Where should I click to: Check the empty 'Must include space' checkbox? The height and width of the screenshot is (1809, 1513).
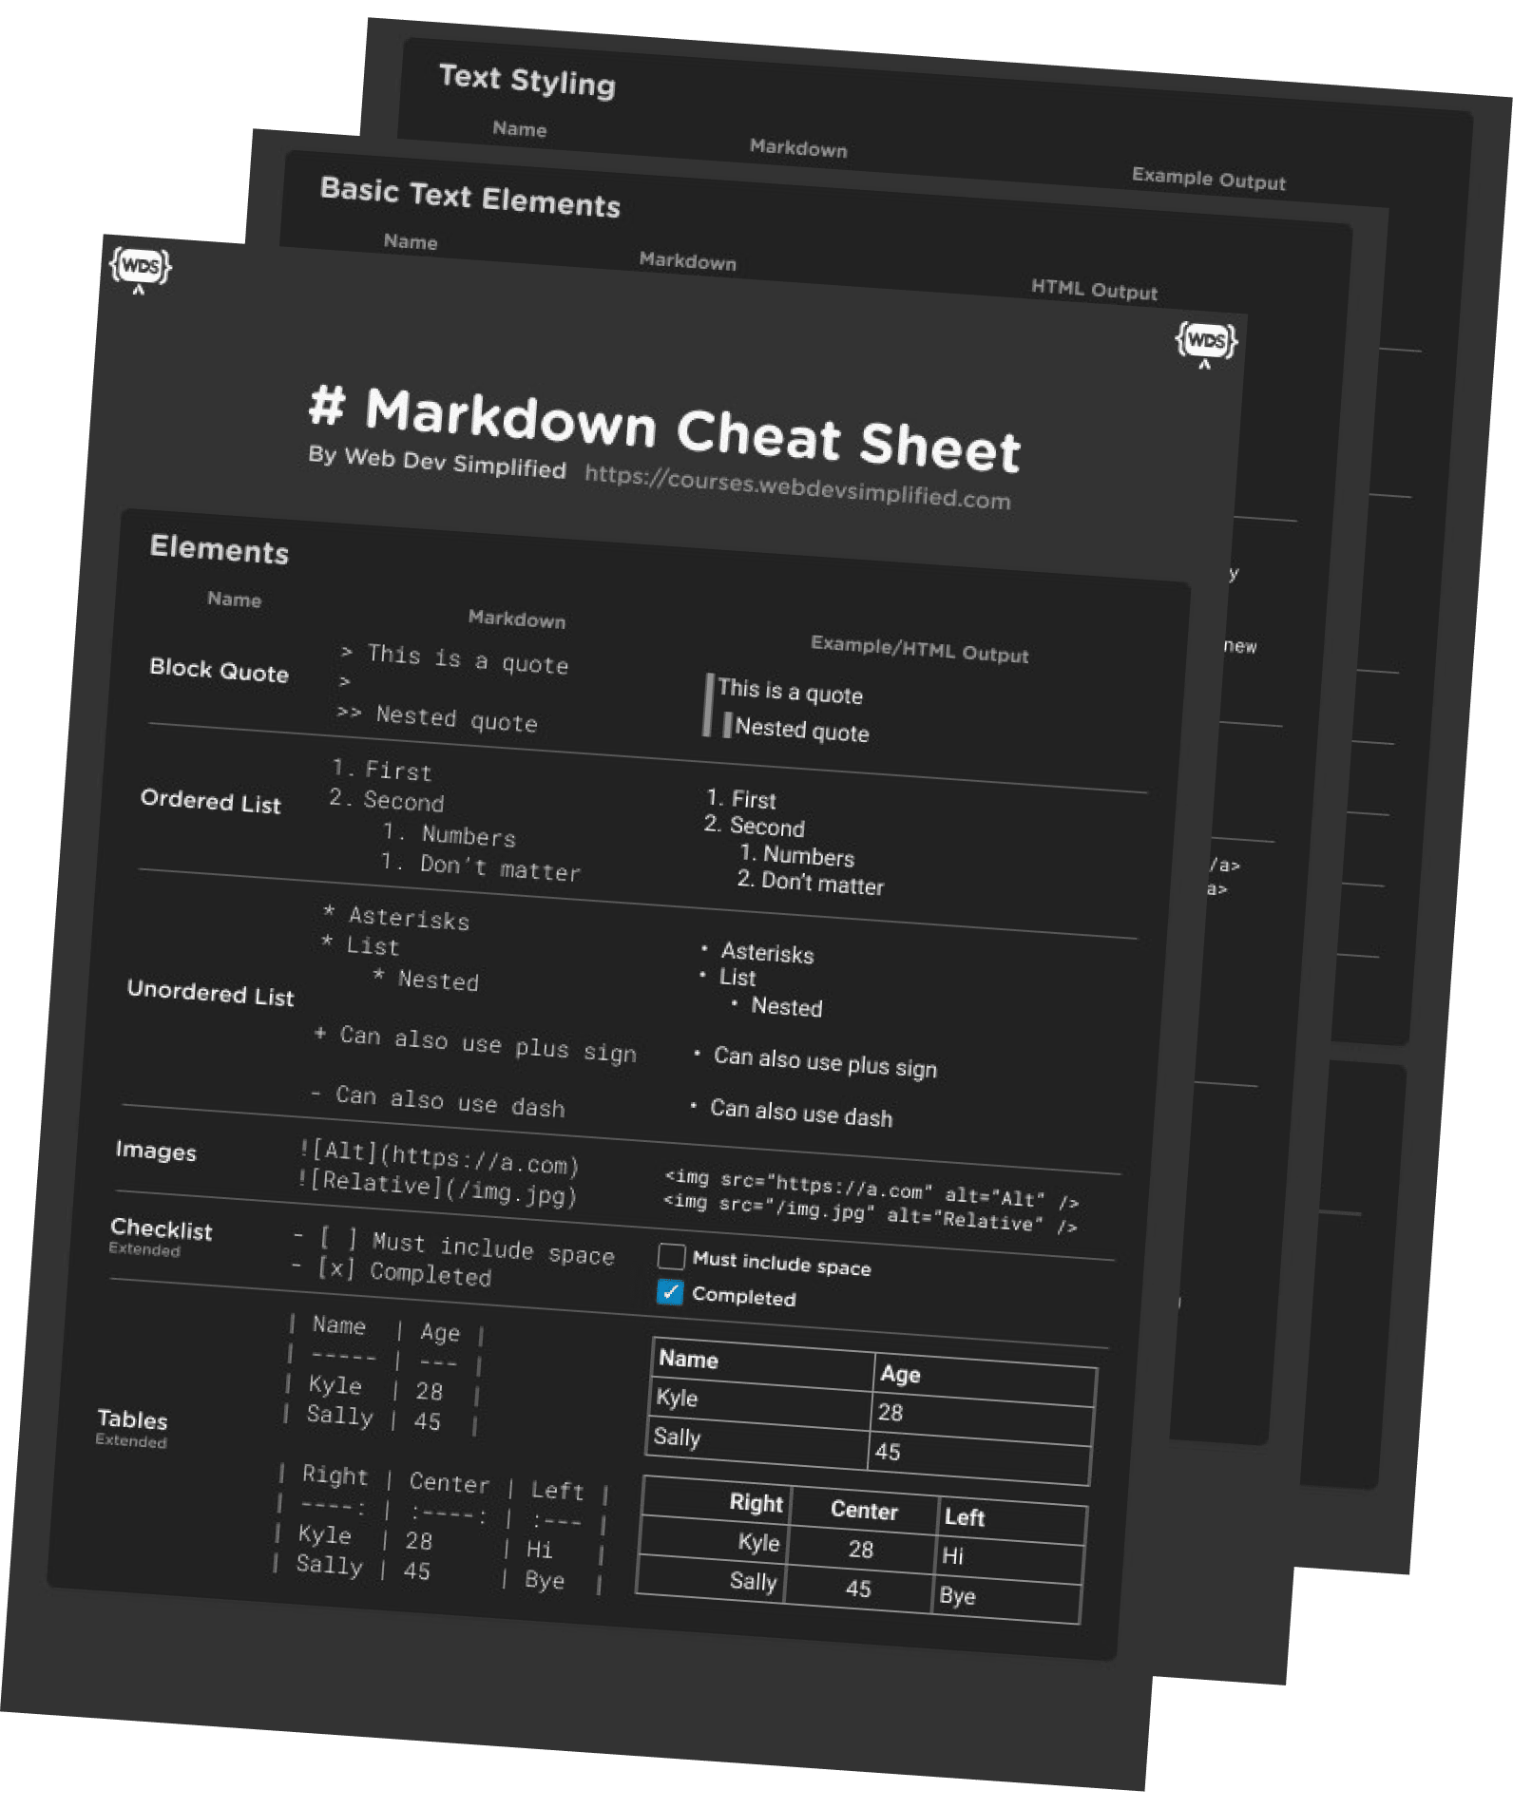pos(671,1256)
